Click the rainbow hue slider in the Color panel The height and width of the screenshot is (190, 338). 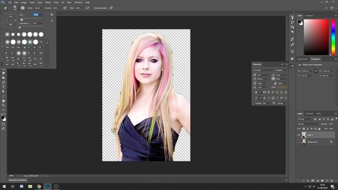pyautogui.click(x=333, y=37)
